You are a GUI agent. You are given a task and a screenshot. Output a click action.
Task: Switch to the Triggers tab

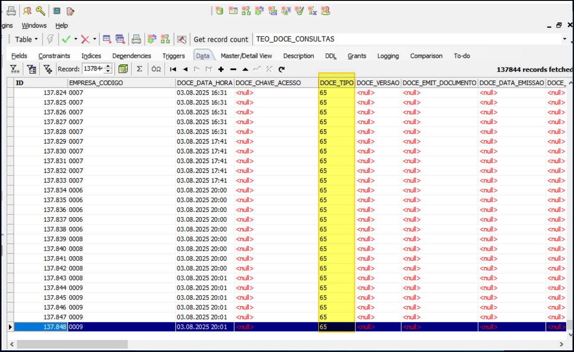174,56
